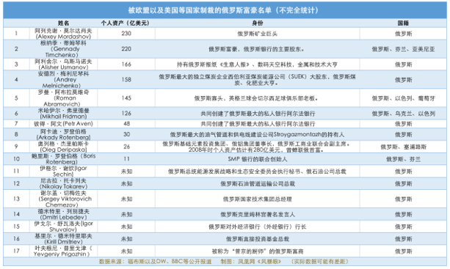
Task: Select the name cell Kirill Dmitriev
Action: [x=63, y=239]
